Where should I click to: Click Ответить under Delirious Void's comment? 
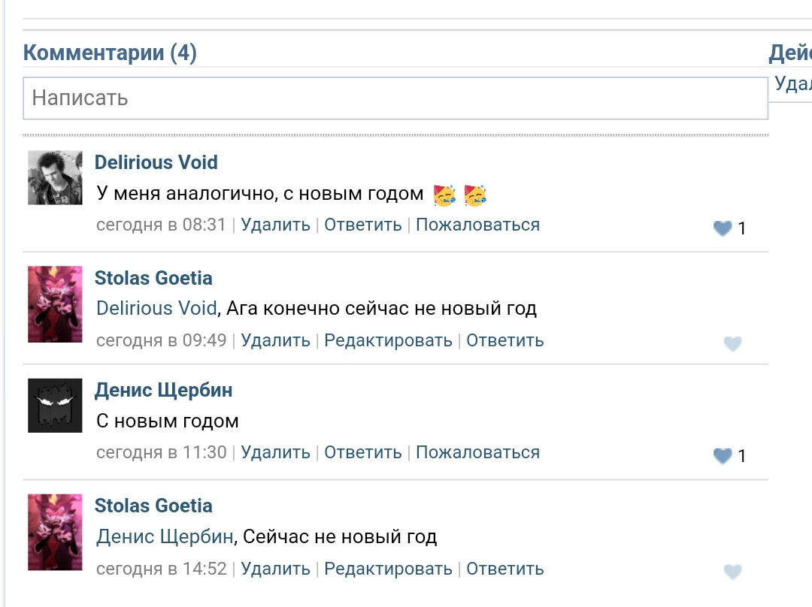coord(362,225)
